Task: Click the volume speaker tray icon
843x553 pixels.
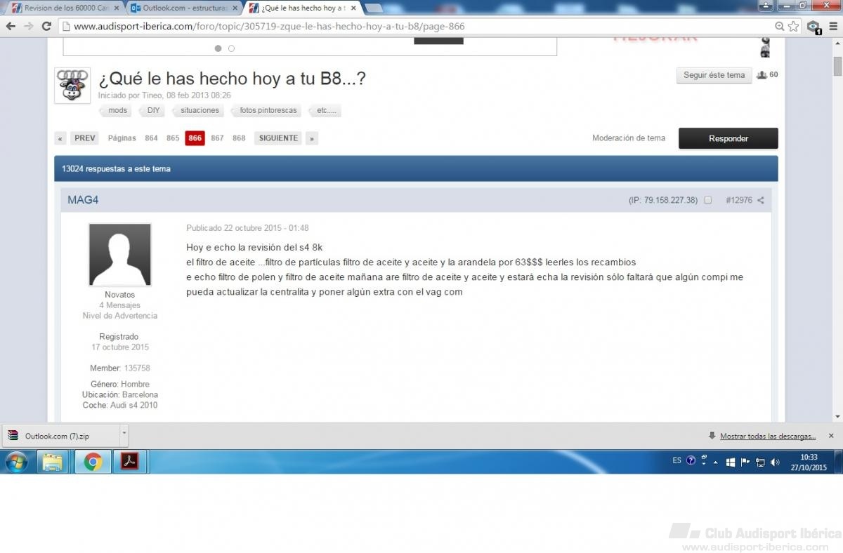Action: 775,462
